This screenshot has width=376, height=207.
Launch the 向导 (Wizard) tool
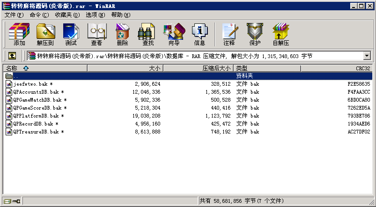pyautogui.click(x=174, y=35)
